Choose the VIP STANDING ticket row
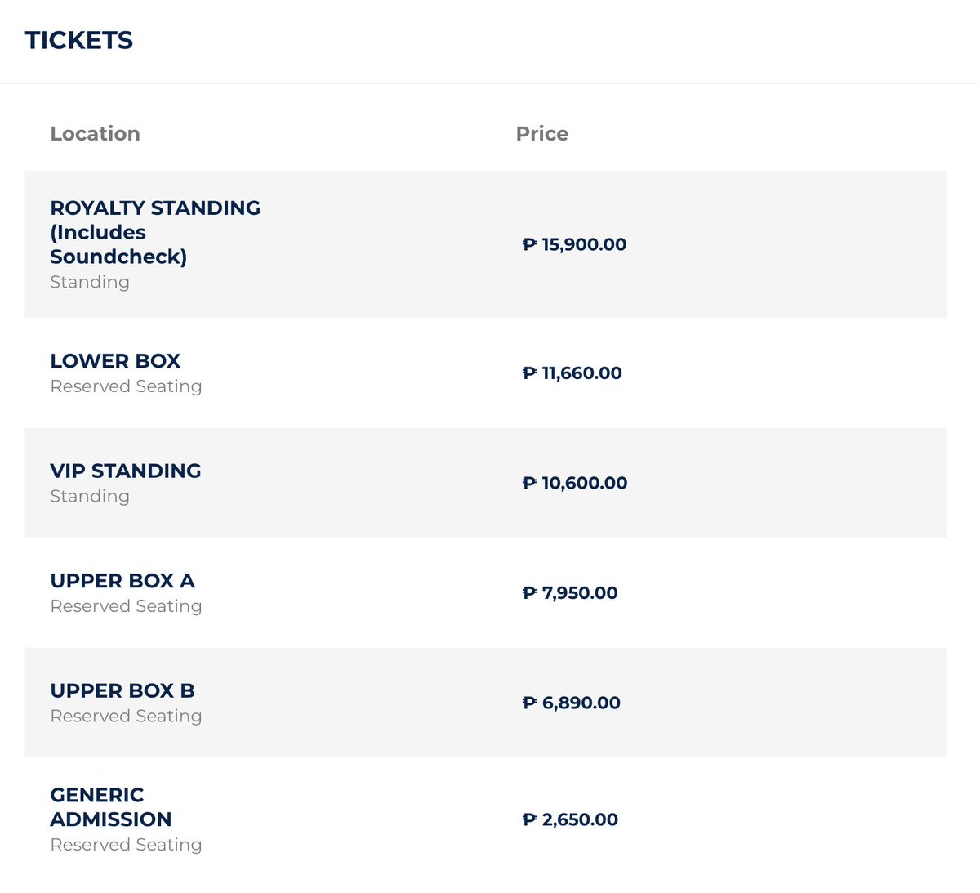 pyautogui.click(x=485, y=483)
